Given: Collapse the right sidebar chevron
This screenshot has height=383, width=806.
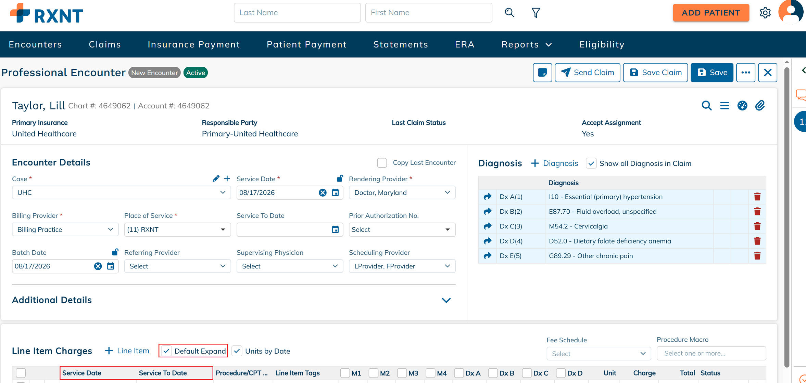Looking at the screenshot, I should [803, 70].
